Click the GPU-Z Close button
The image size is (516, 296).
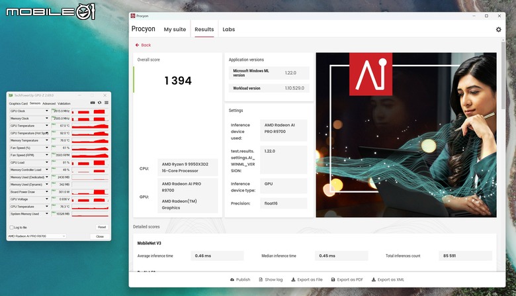click(x=100, y=236)
